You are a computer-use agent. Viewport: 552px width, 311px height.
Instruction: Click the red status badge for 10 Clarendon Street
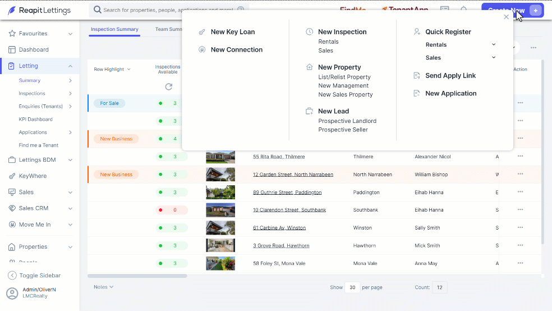[172, 210]
